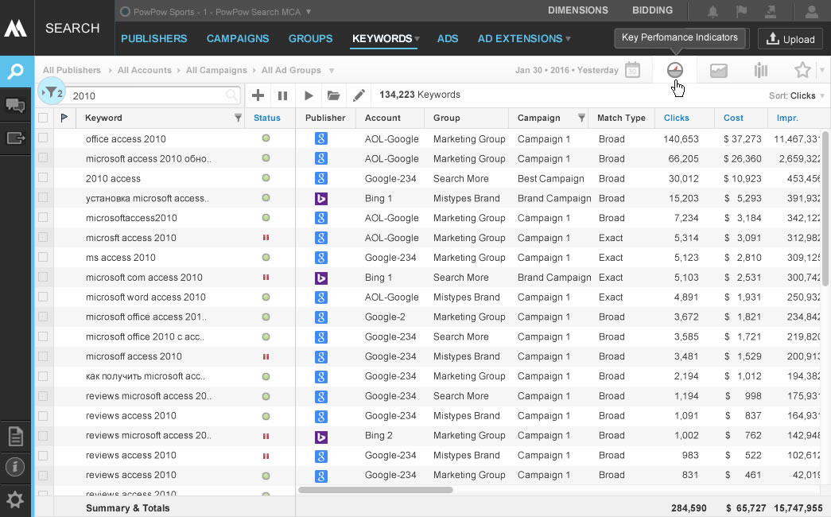This screenshot has height=517, width=831.
Task: Open the Search magnifier sidebar icon
Action: pyautogui.click(x=16, y=71)
